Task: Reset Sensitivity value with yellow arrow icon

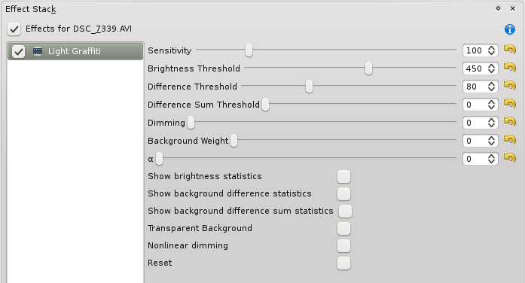Action: (510, 50)
